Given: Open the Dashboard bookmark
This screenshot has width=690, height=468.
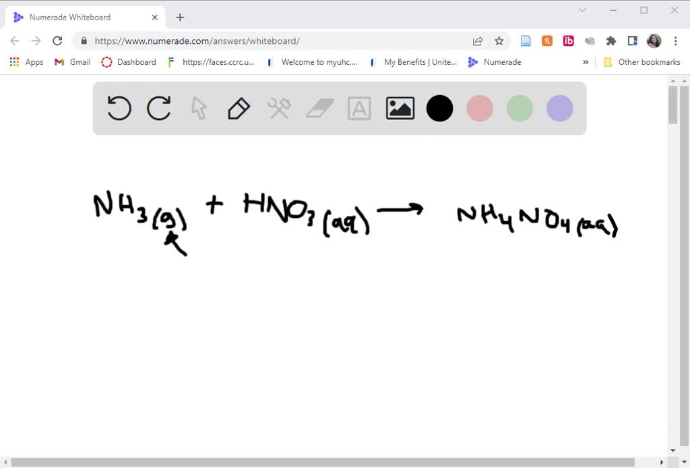Looking at the screenshot, I should (129, 62).
